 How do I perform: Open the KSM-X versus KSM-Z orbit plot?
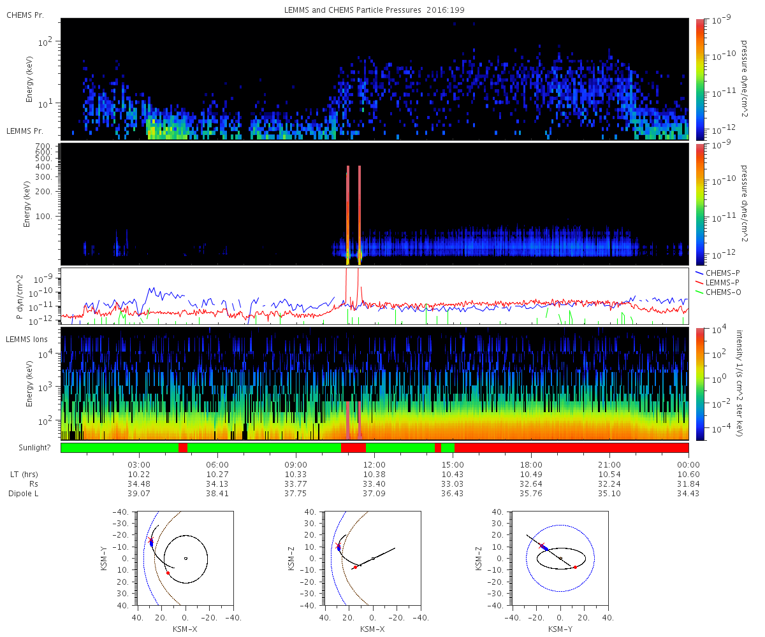(x=372, y=559)
